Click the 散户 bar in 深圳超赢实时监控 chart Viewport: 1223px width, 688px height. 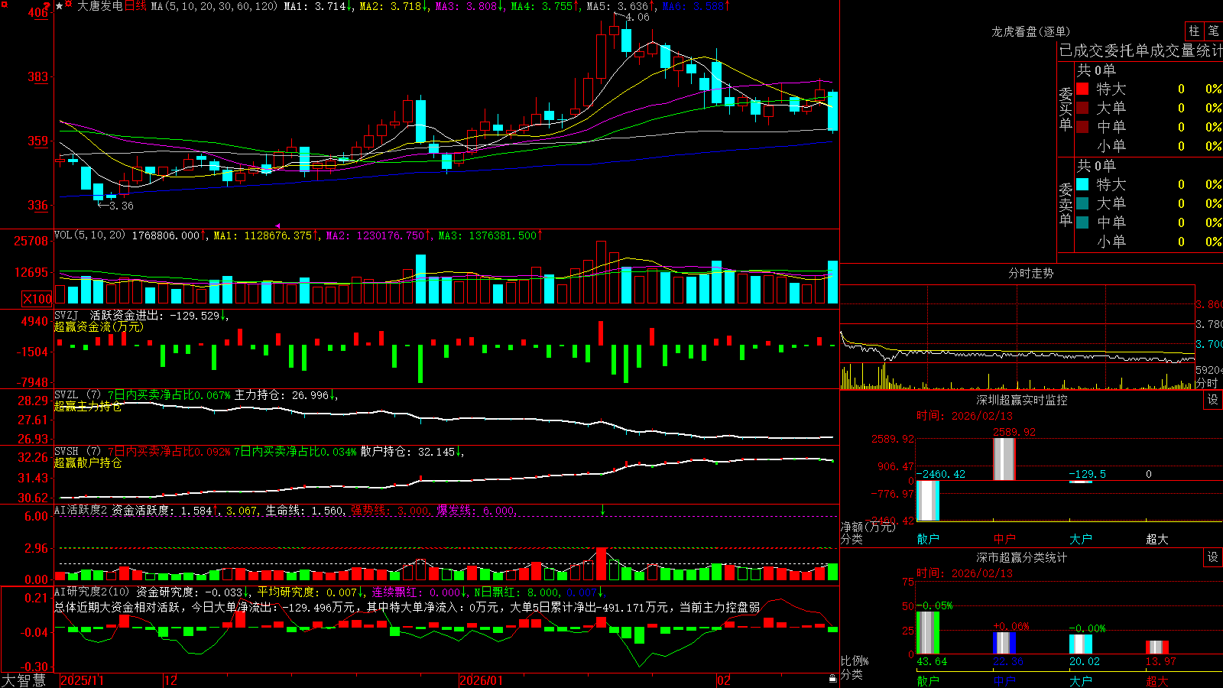(x=928, y=501)
